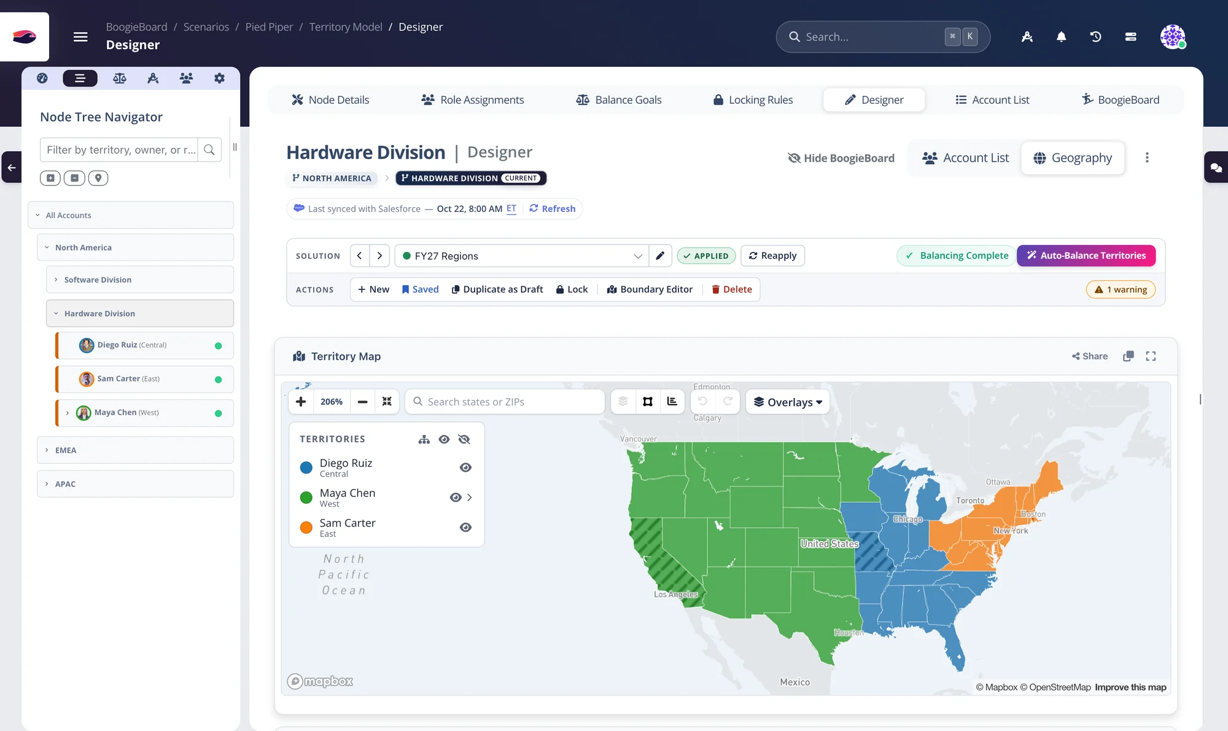Switch to the Locking Rules tab
Screen dimensions: 1228x731
tap(753, 100)
